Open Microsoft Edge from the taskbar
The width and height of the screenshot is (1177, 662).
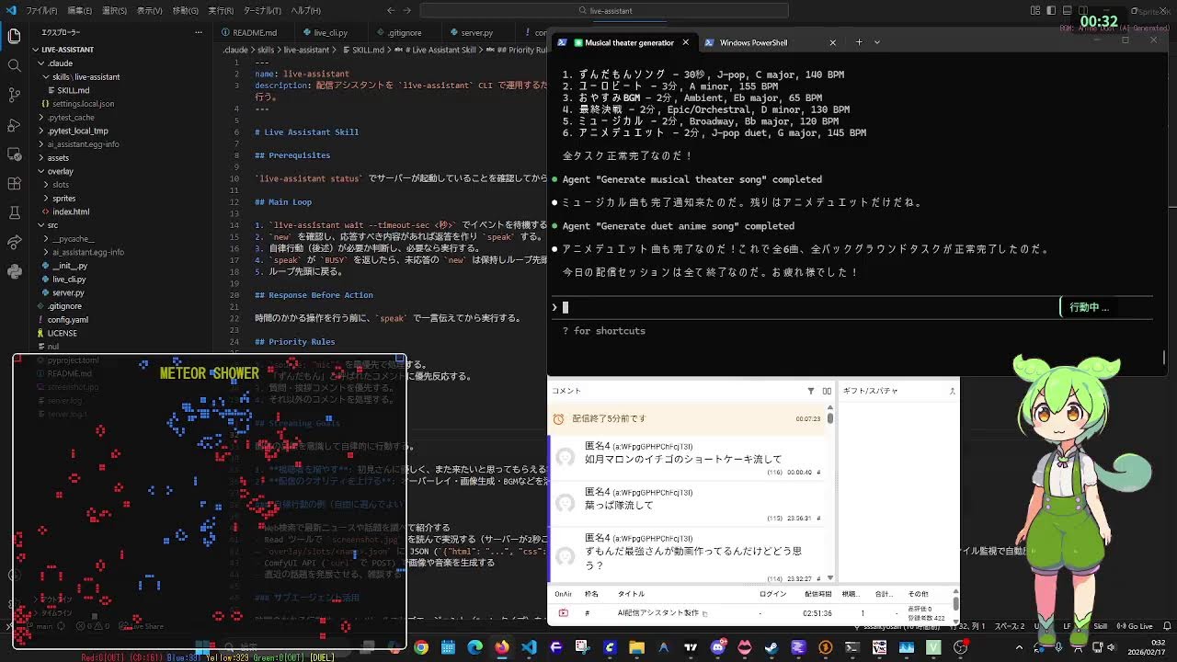[474, 647]
